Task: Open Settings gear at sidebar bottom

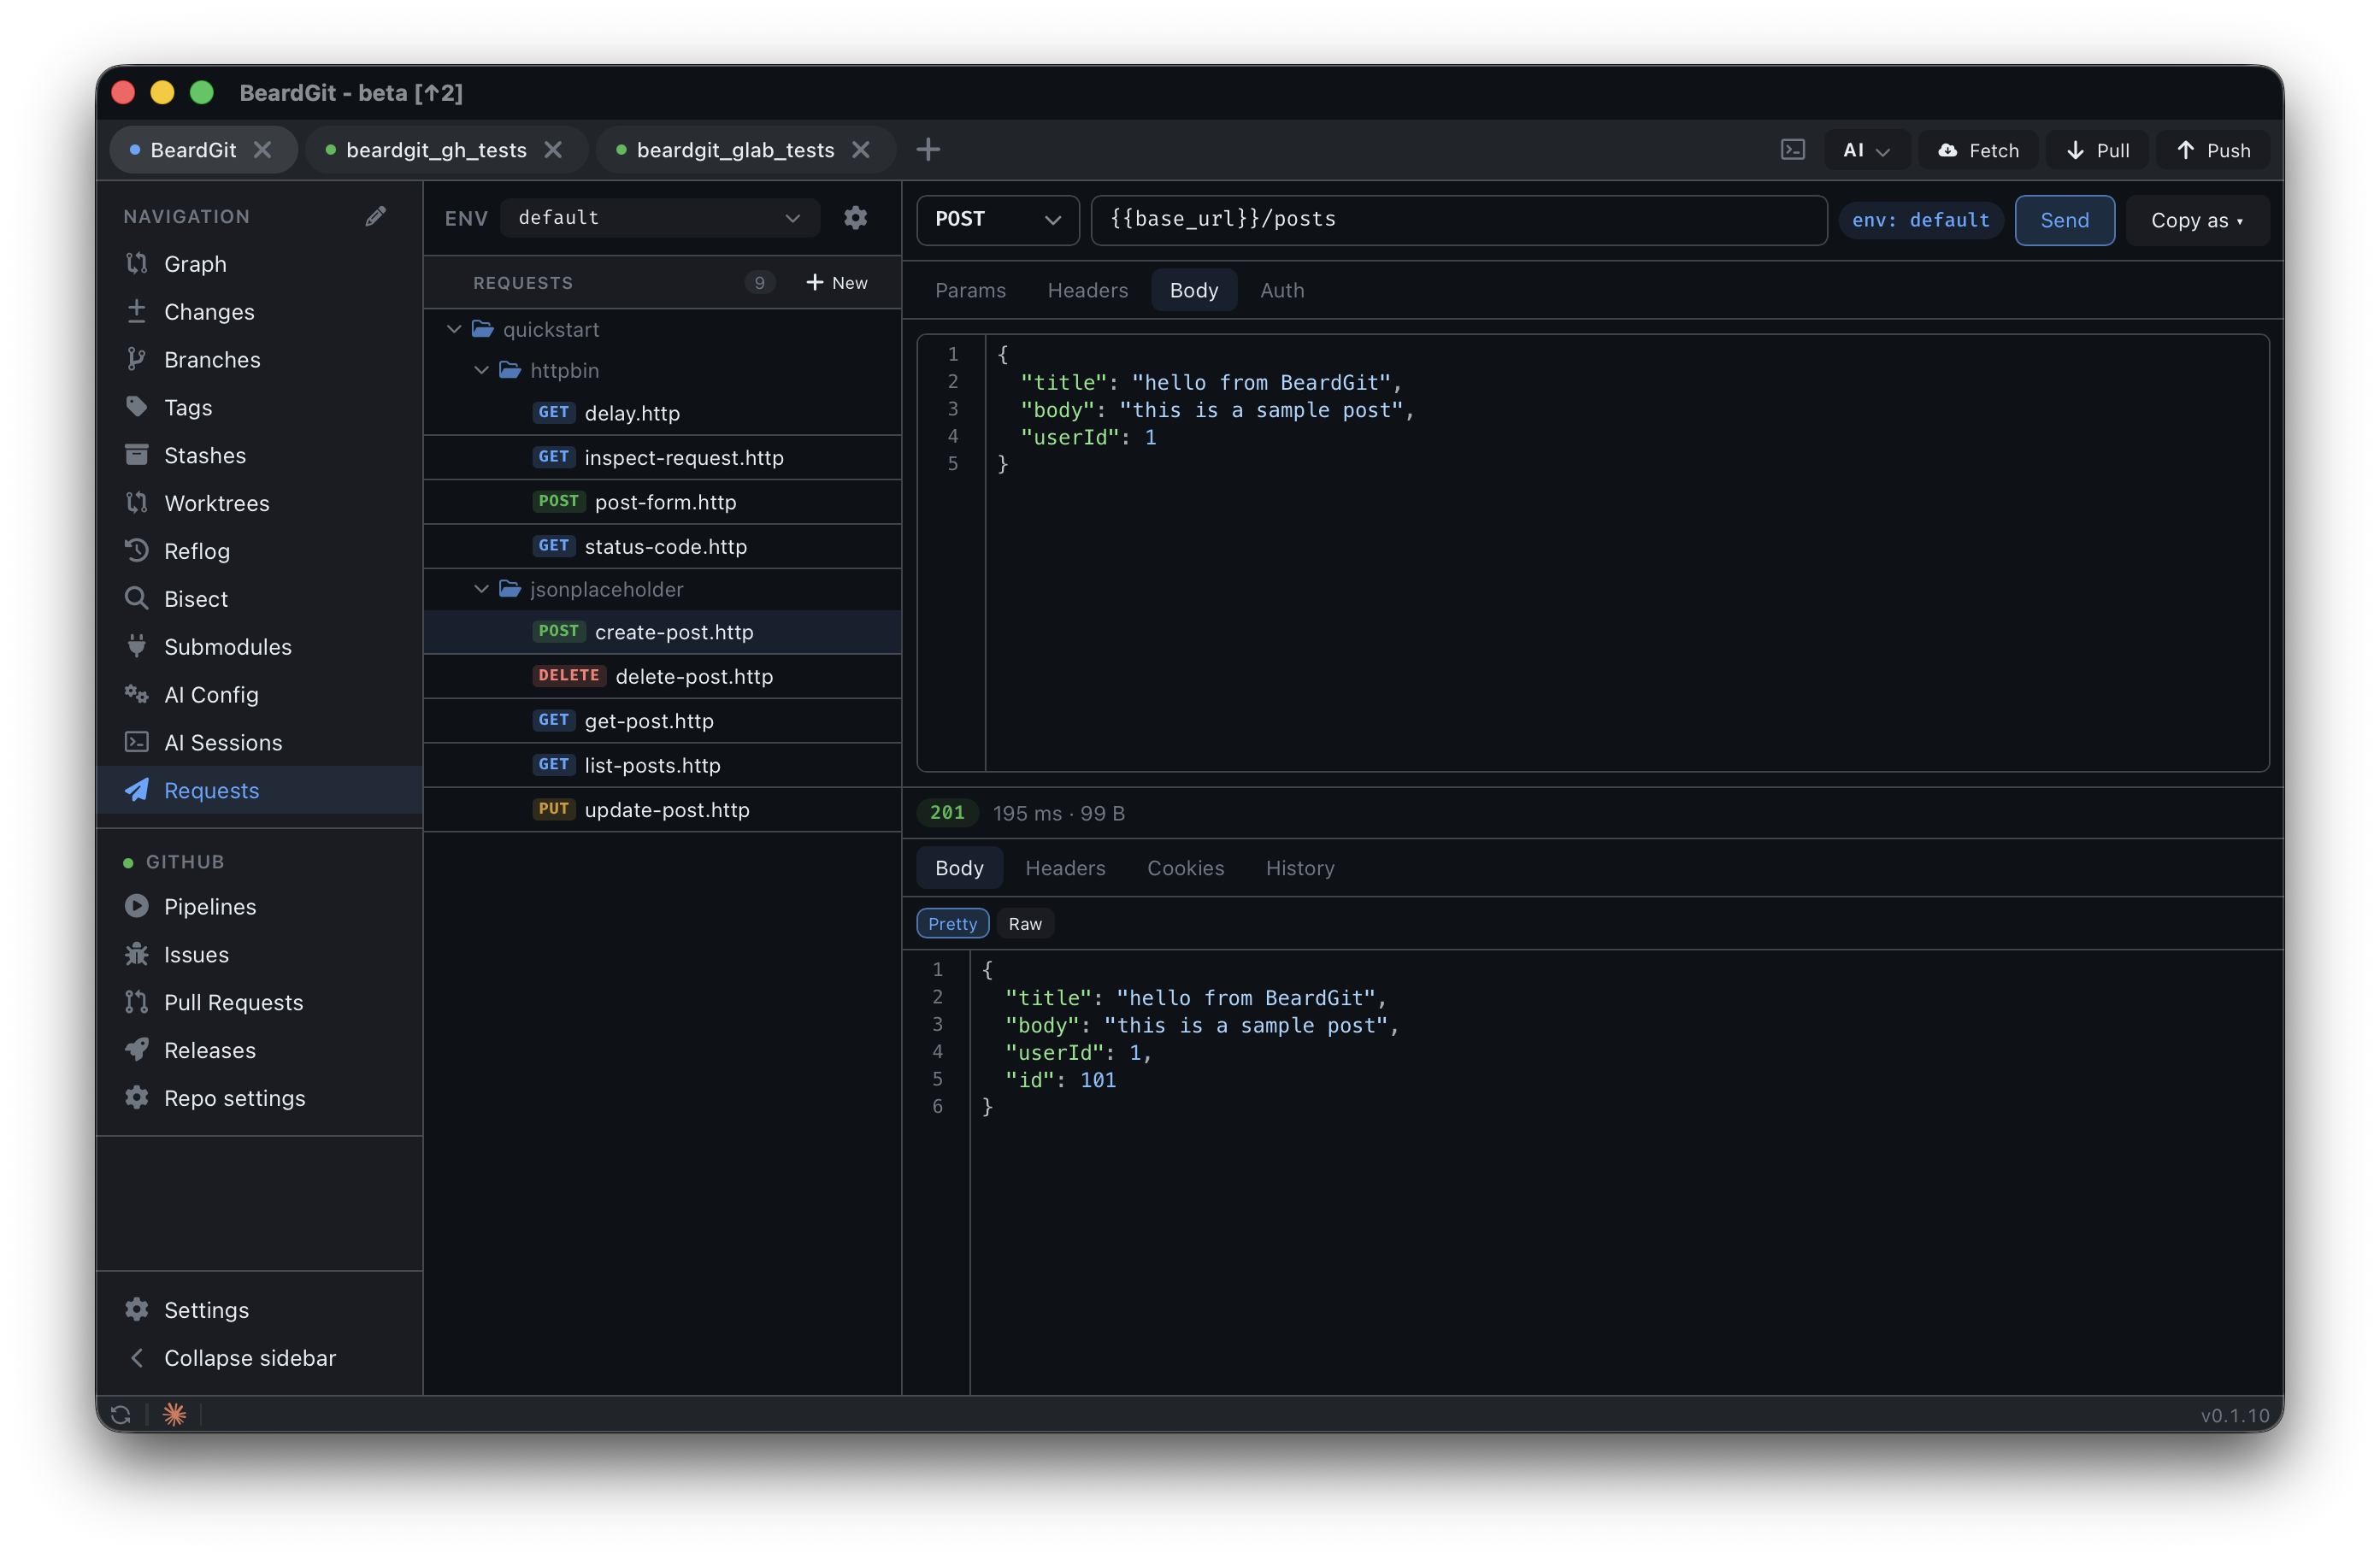Action: pyautogui.click(x=137, y=1310)
